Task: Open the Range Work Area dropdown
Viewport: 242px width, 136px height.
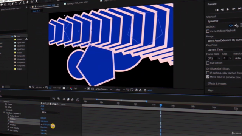Action: (224, 40)
